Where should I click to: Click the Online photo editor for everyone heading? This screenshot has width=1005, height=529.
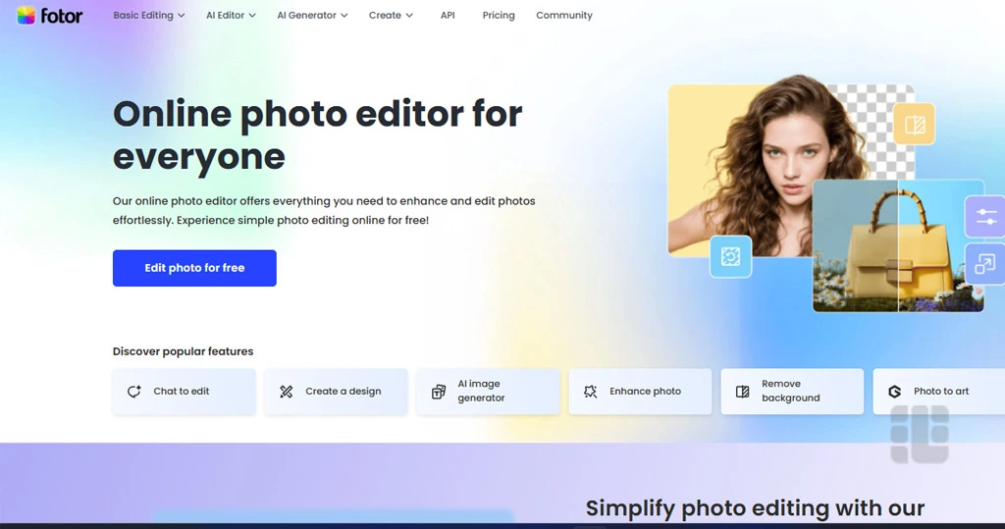(x=317, y=135)
